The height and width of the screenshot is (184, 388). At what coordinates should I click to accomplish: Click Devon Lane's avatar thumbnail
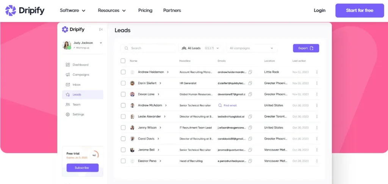132,94
